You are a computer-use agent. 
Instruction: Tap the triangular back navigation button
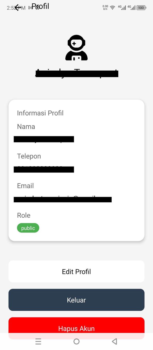click(114, 341)
